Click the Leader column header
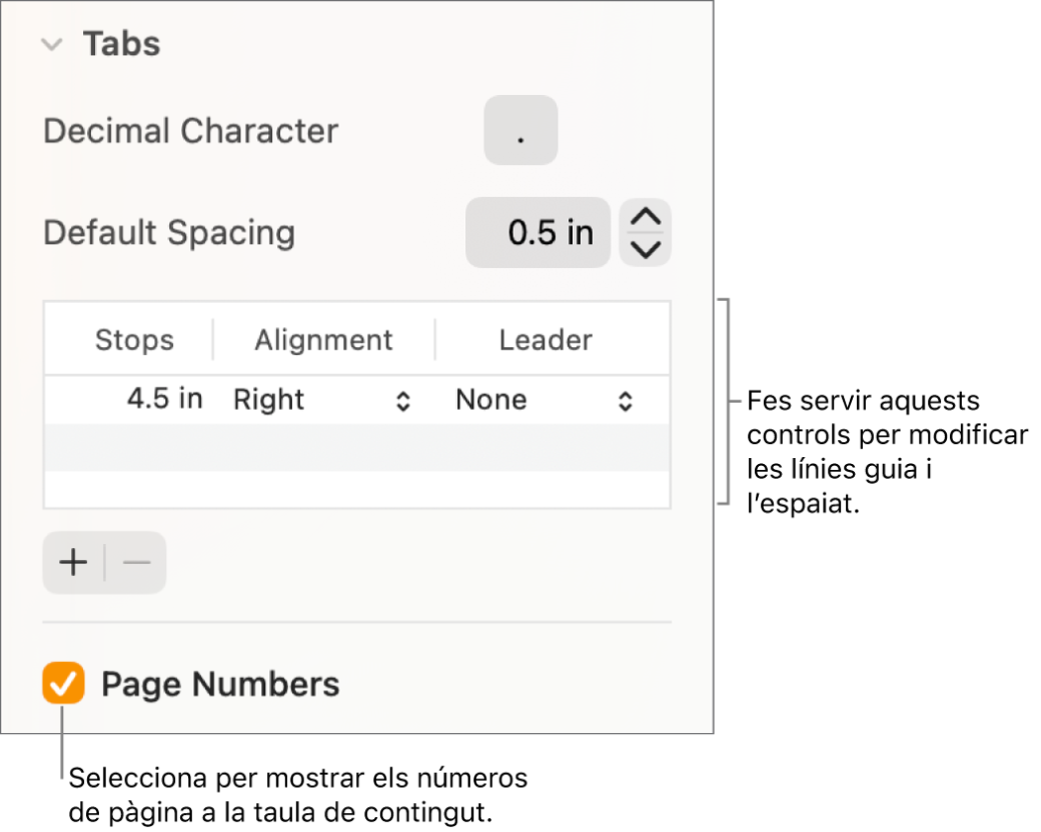 545,340
